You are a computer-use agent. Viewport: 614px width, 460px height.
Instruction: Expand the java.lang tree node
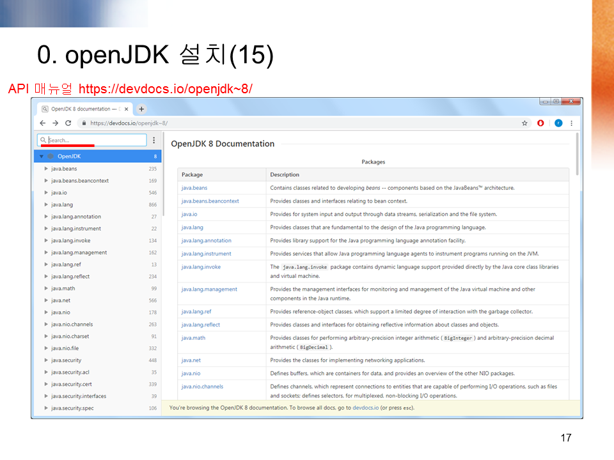46,204
